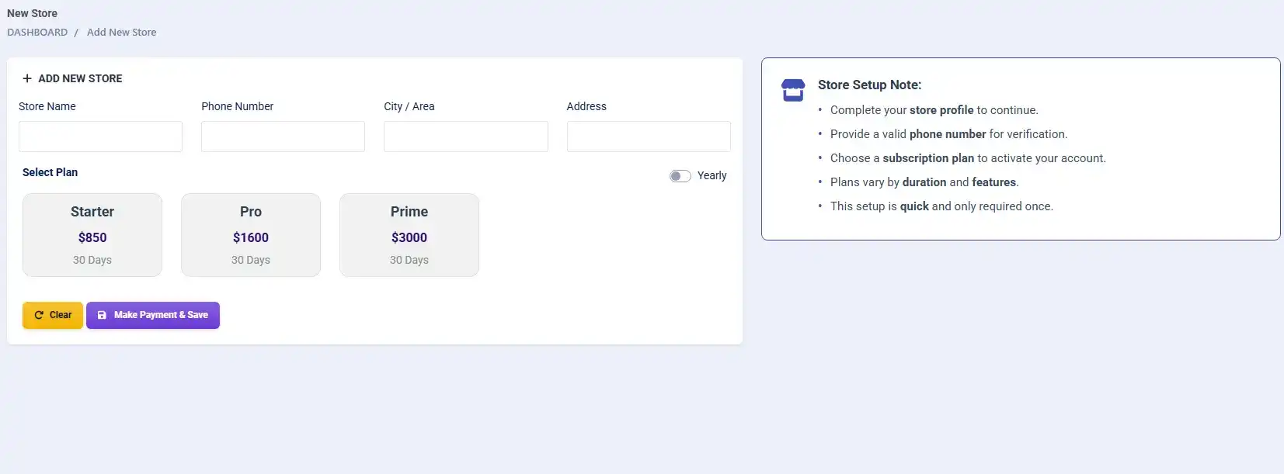The height and width of the screenshot is (474, 1284).
Task: Click the storefront icon in Store Setup Note
Action: (792, 90)
